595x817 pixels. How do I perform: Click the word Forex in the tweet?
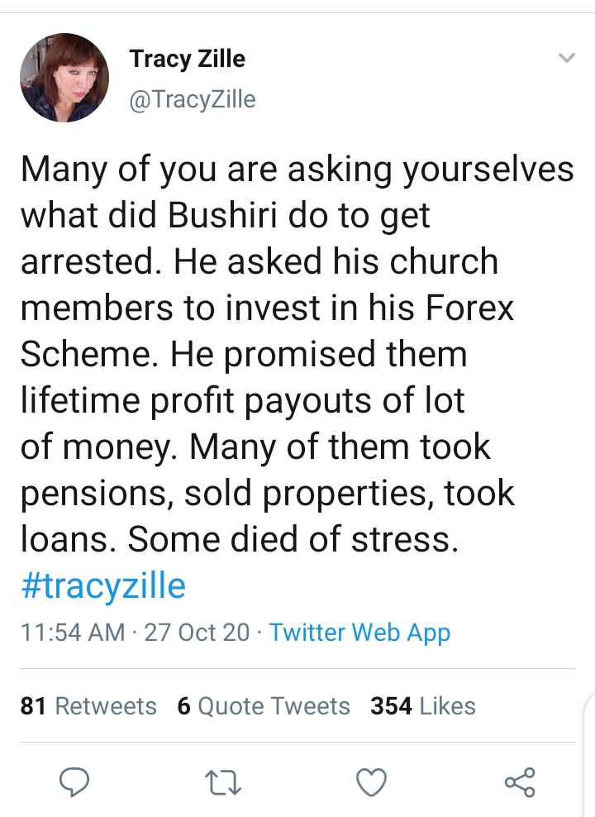(x=470, y=308)
